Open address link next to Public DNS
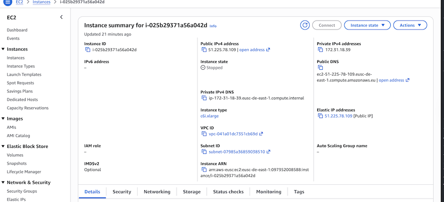444x202 pixels. coord(394,80)
